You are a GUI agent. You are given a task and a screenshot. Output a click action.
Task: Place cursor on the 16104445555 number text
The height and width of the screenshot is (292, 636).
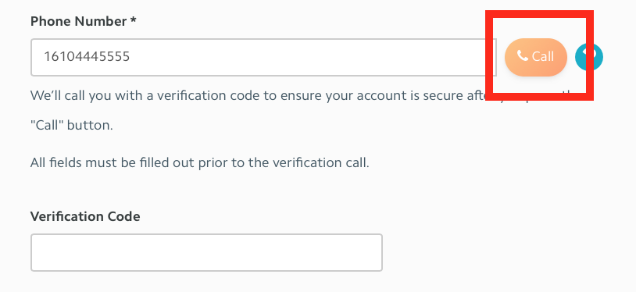point(87,56)
